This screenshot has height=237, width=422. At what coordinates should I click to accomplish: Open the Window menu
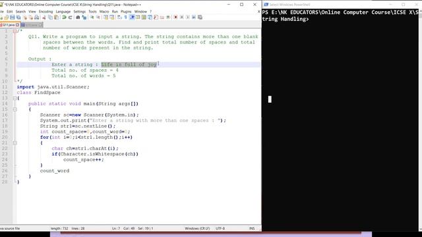click(x=140, y=12)
